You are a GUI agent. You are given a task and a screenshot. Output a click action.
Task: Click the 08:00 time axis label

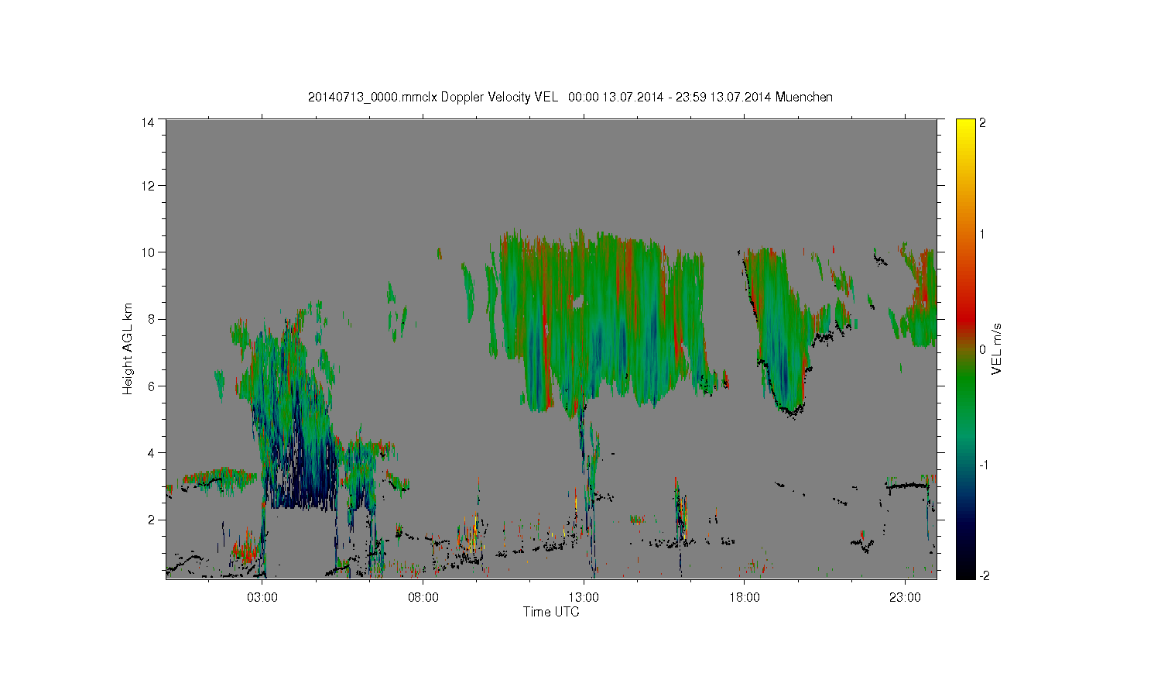(423, 597)
